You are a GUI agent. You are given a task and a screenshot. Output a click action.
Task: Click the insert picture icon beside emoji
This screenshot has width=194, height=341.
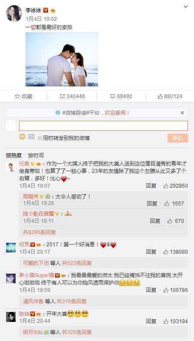32,137
